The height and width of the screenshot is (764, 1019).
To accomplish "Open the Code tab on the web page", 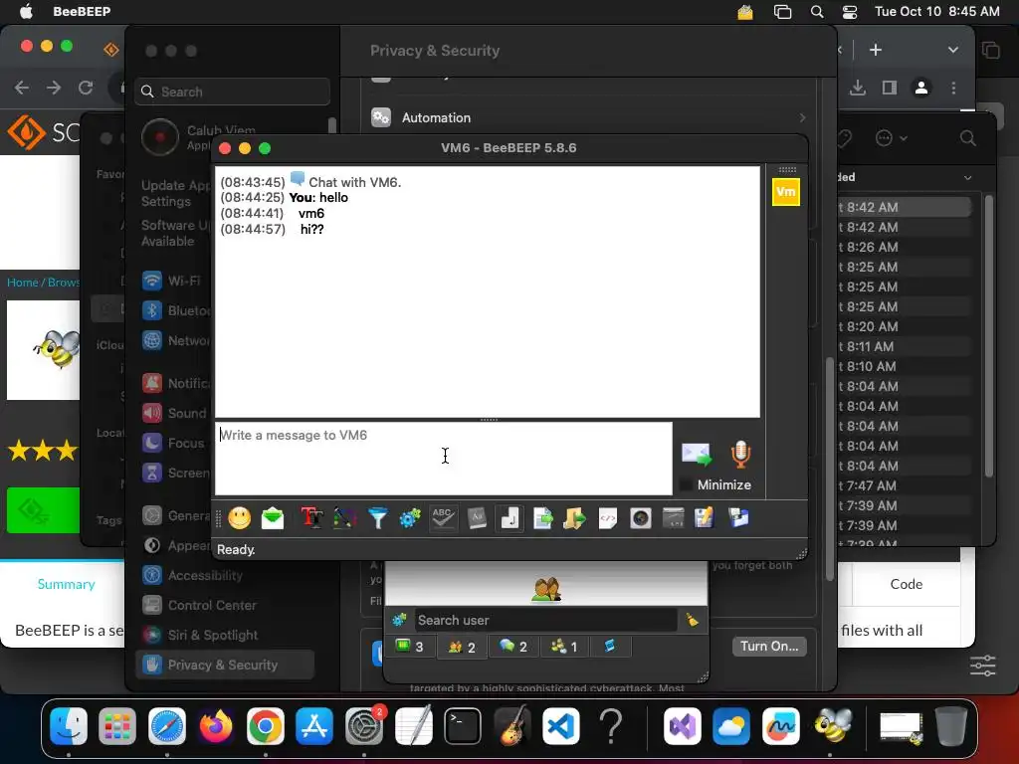I will [x=906, y=584].
